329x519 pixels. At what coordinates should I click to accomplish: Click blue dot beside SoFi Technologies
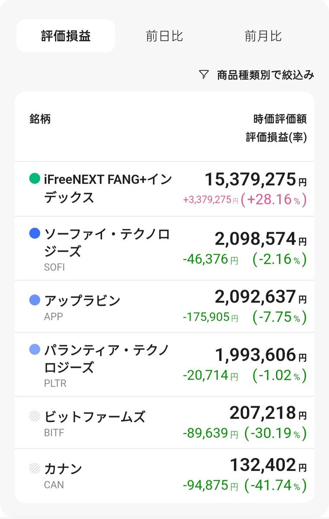pyautogui.click(x=35, y=234)
